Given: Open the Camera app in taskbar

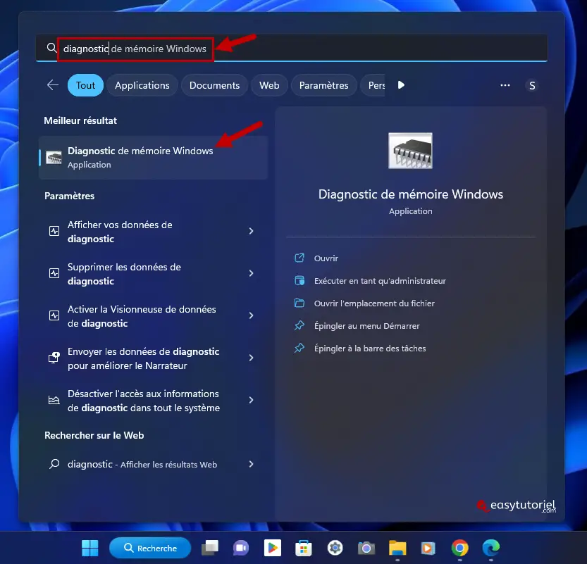Looking at the screenshot, I should click(x=366, y=548).
